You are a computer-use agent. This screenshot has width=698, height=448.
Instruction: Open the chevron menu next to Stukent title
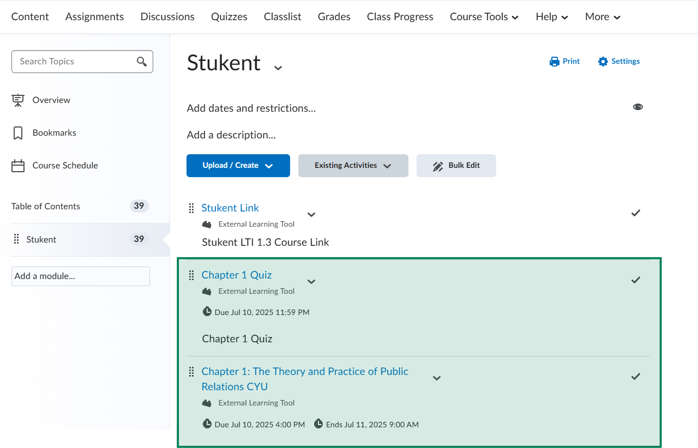pyautogui.click(x=278, y=68)
